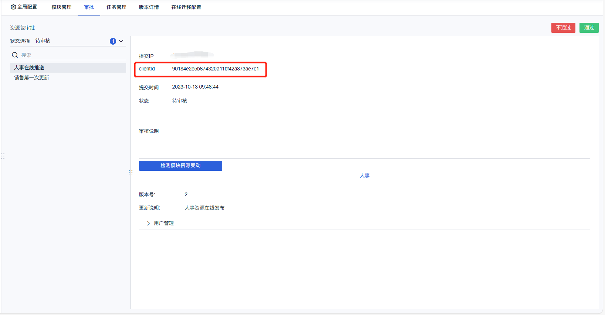Expand the 用户管理 section chevron
The height and width of the screenshot is (315, 605).
tap(148, 223)
